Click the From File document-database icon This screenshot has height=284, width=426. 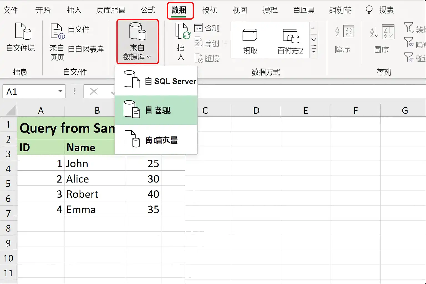[x=23, y=31]
